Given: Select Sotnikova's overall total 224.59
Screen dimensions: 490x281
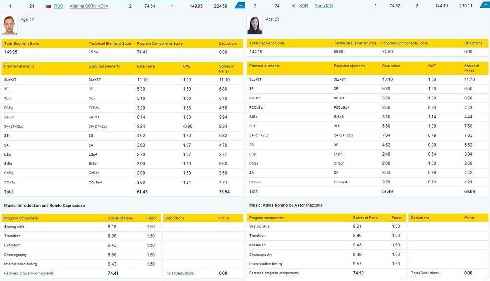Looking at the screenshot, I should pyautogui.click(x=221, y=6).
